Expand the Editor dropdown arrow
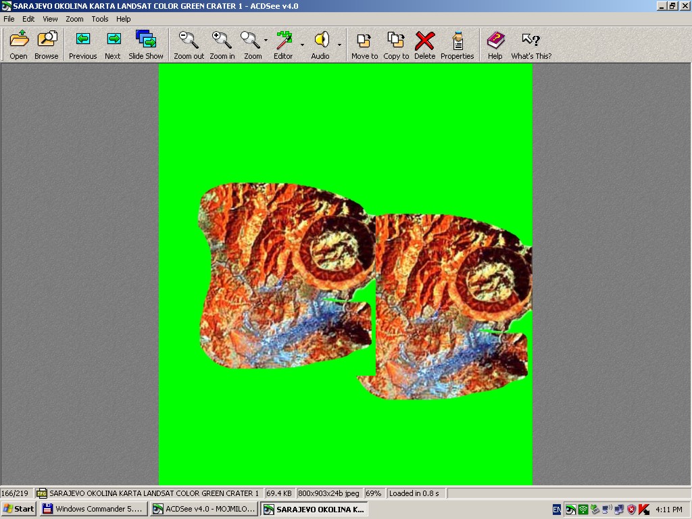692x519 pixels. click(x=302, y=45)
